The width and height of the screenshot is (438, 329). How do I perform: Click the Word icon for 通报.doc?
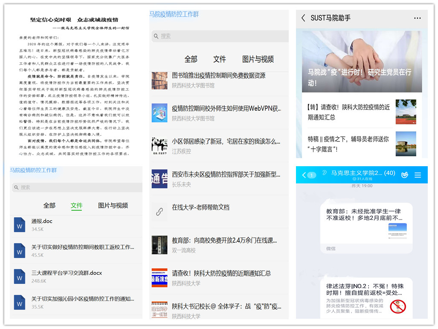pos(20,225)
